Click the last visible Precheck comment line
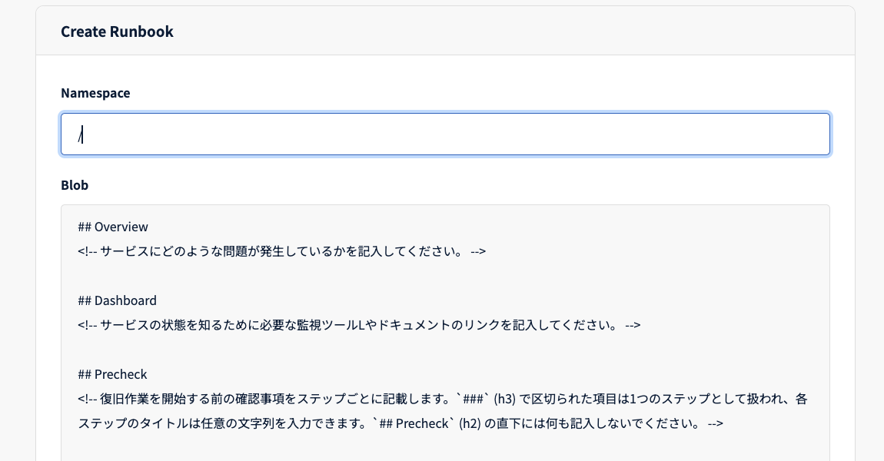This screenshot has height=461, width=884. (x=400, y=423)
